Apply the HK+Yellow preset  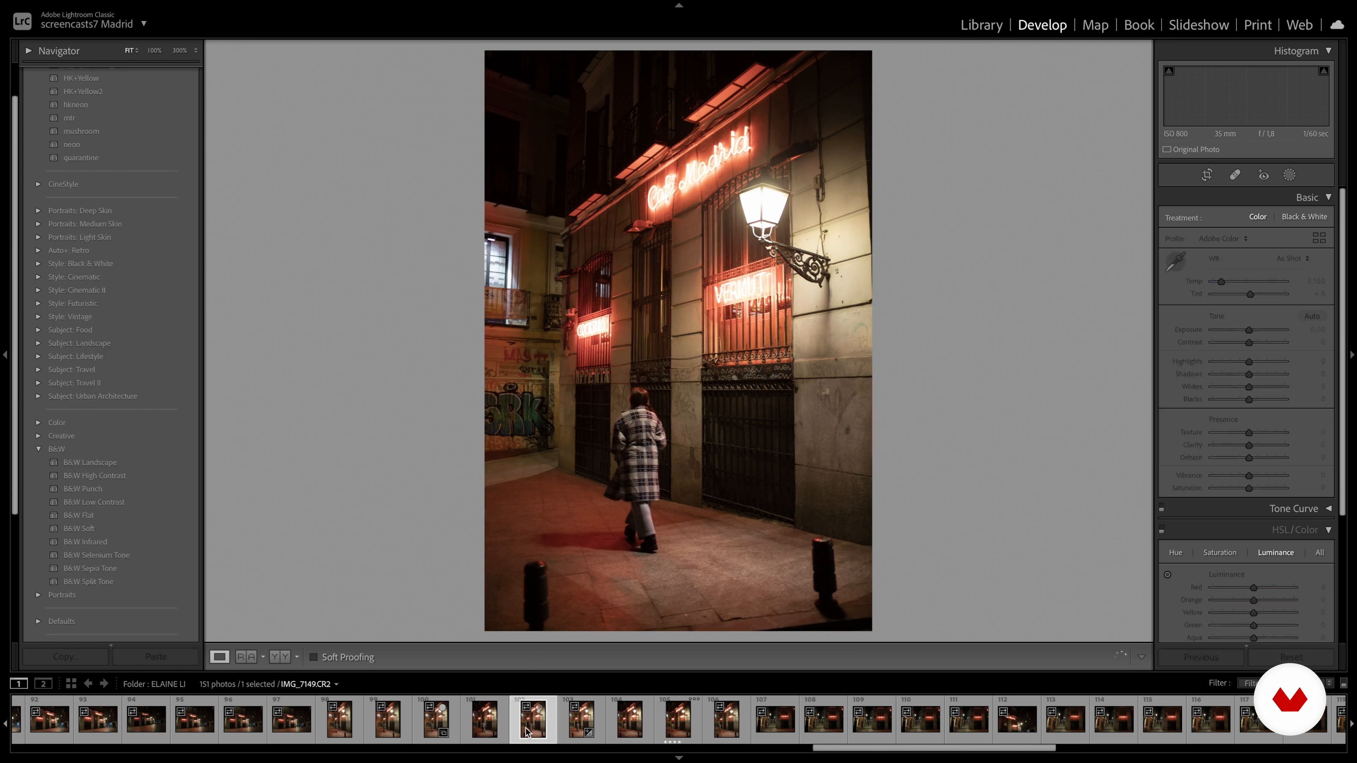[x=81, y=78]
